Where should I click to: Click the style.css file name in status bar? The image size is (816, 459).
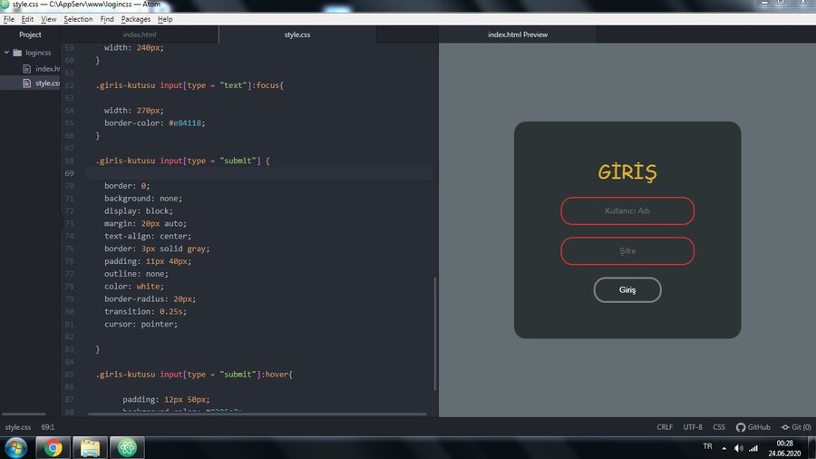18,427
